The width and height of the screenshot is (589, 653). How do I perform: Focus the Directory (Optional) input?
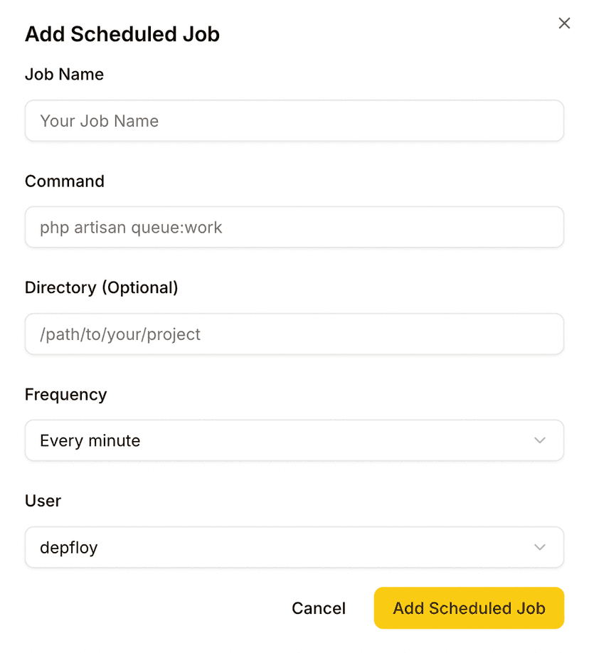click(x=294, y=334)
